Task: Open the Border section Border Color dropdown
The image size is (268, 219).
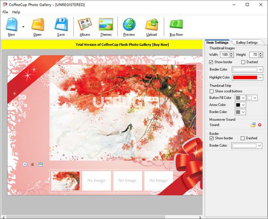Action: tap(260, 145)
